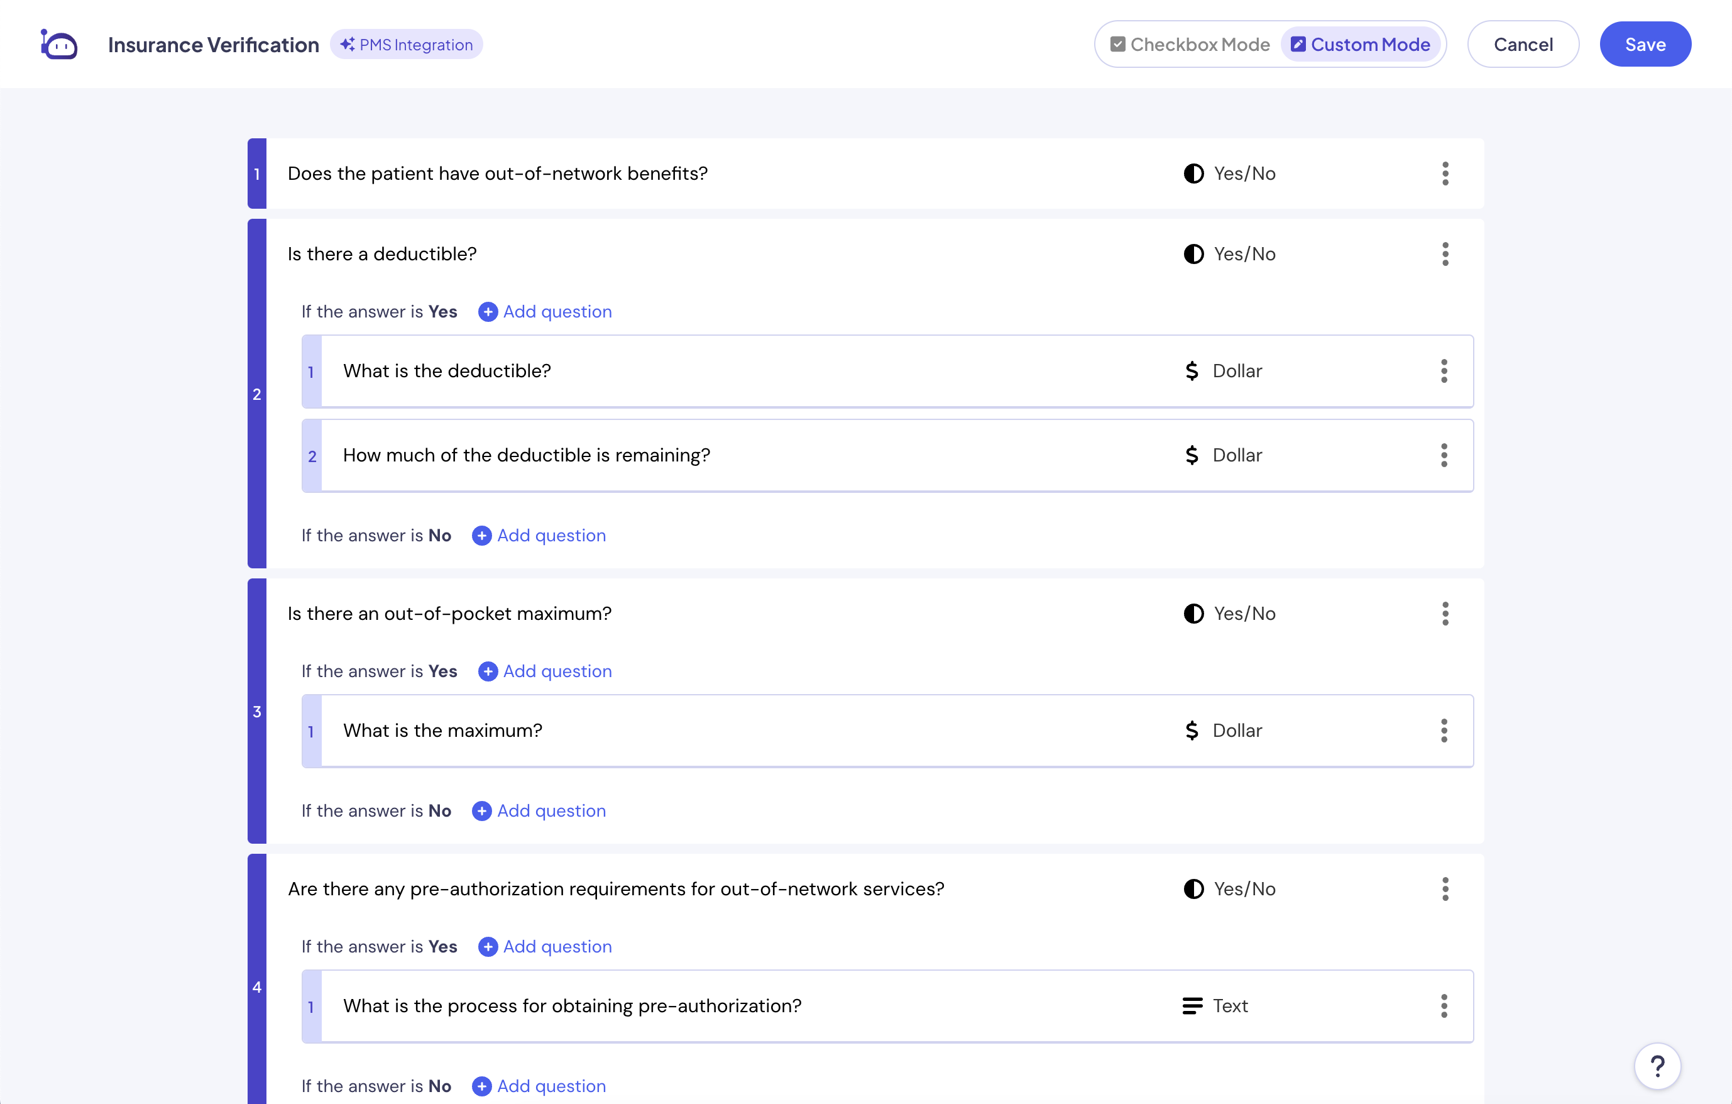Screen dimensions: 1732x1104
Task: Open three-dot menu for 'What is the maximum?'
Action: pos(1444,731)
